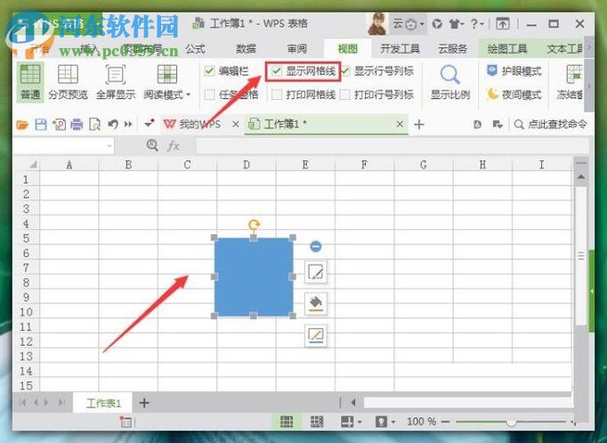Image resolution: width=607 pixels, height=443 pixels.
Task: Open the Cloud Services (云服务) tab
Action: click(x=452, y=49)
